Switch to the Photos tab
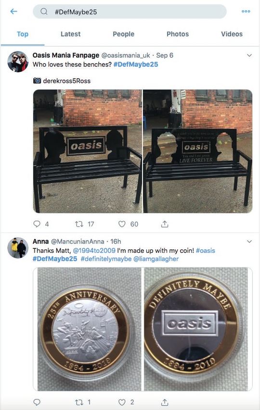The image size is (260, 410). point(178,34)
